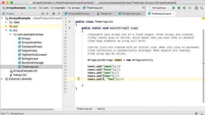Start debugging with the bug icon
This screenshot has height=115, width=205.
(x=179, y=8)
